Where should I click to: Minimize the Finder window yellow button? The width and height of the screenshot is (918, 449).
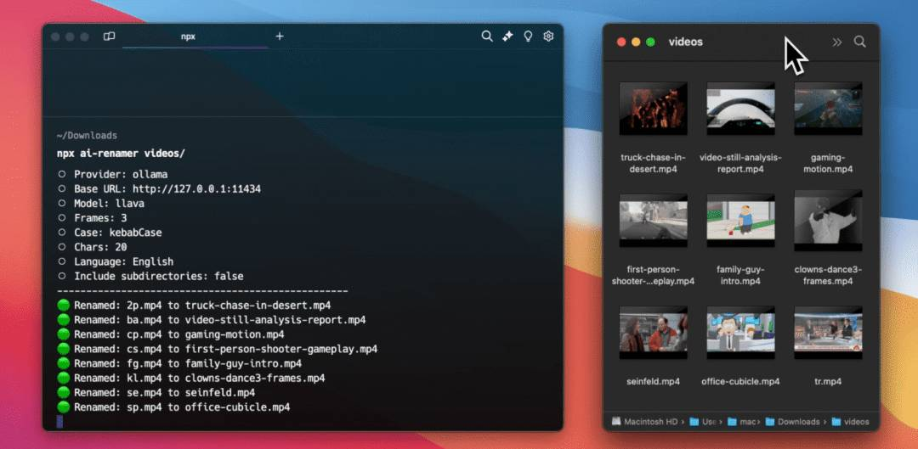tap(636, 42)
